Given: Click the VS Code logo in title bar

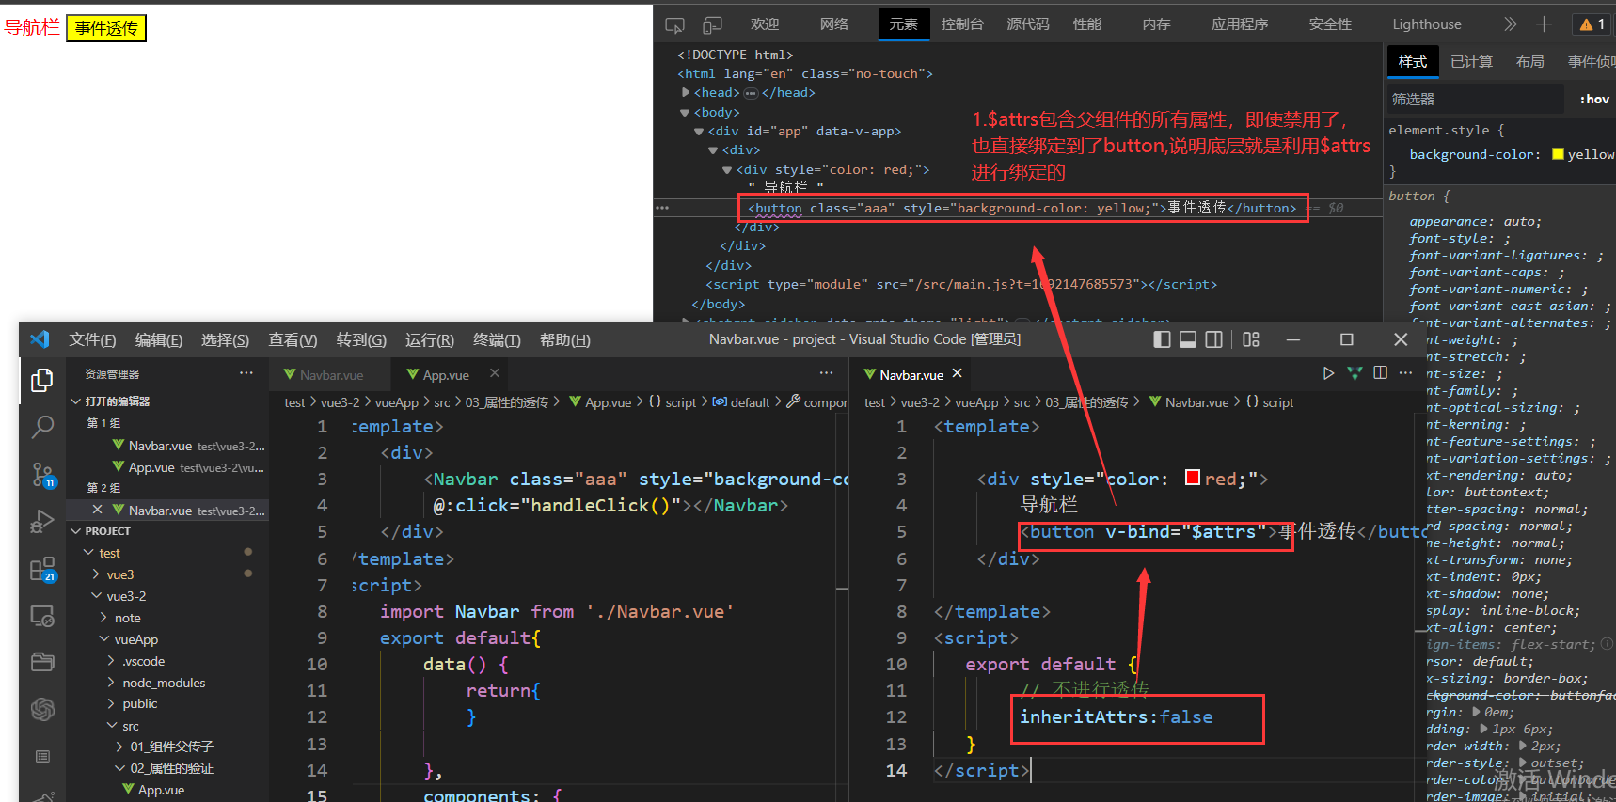Looking at the screenshot, I should (x=40, y=339).
